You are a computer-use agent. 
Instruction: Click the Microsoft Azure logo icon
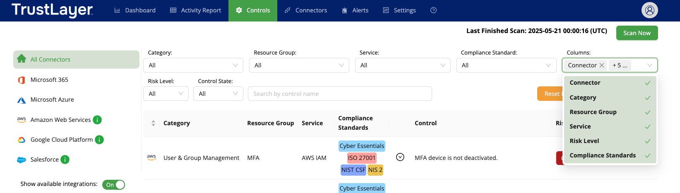coord(22,100)
